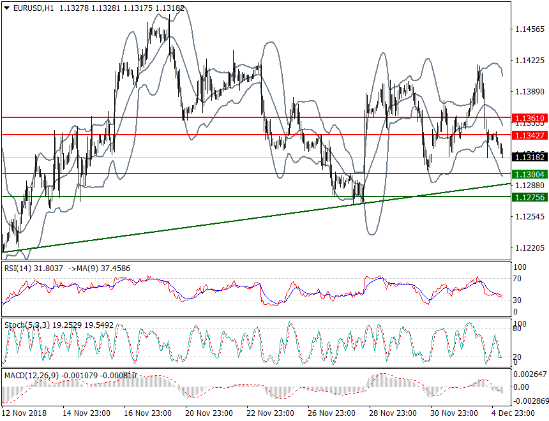Click the 1.14565 price scale value
The width and height of the screenshot is (549, 421).
tap(530, 29)
